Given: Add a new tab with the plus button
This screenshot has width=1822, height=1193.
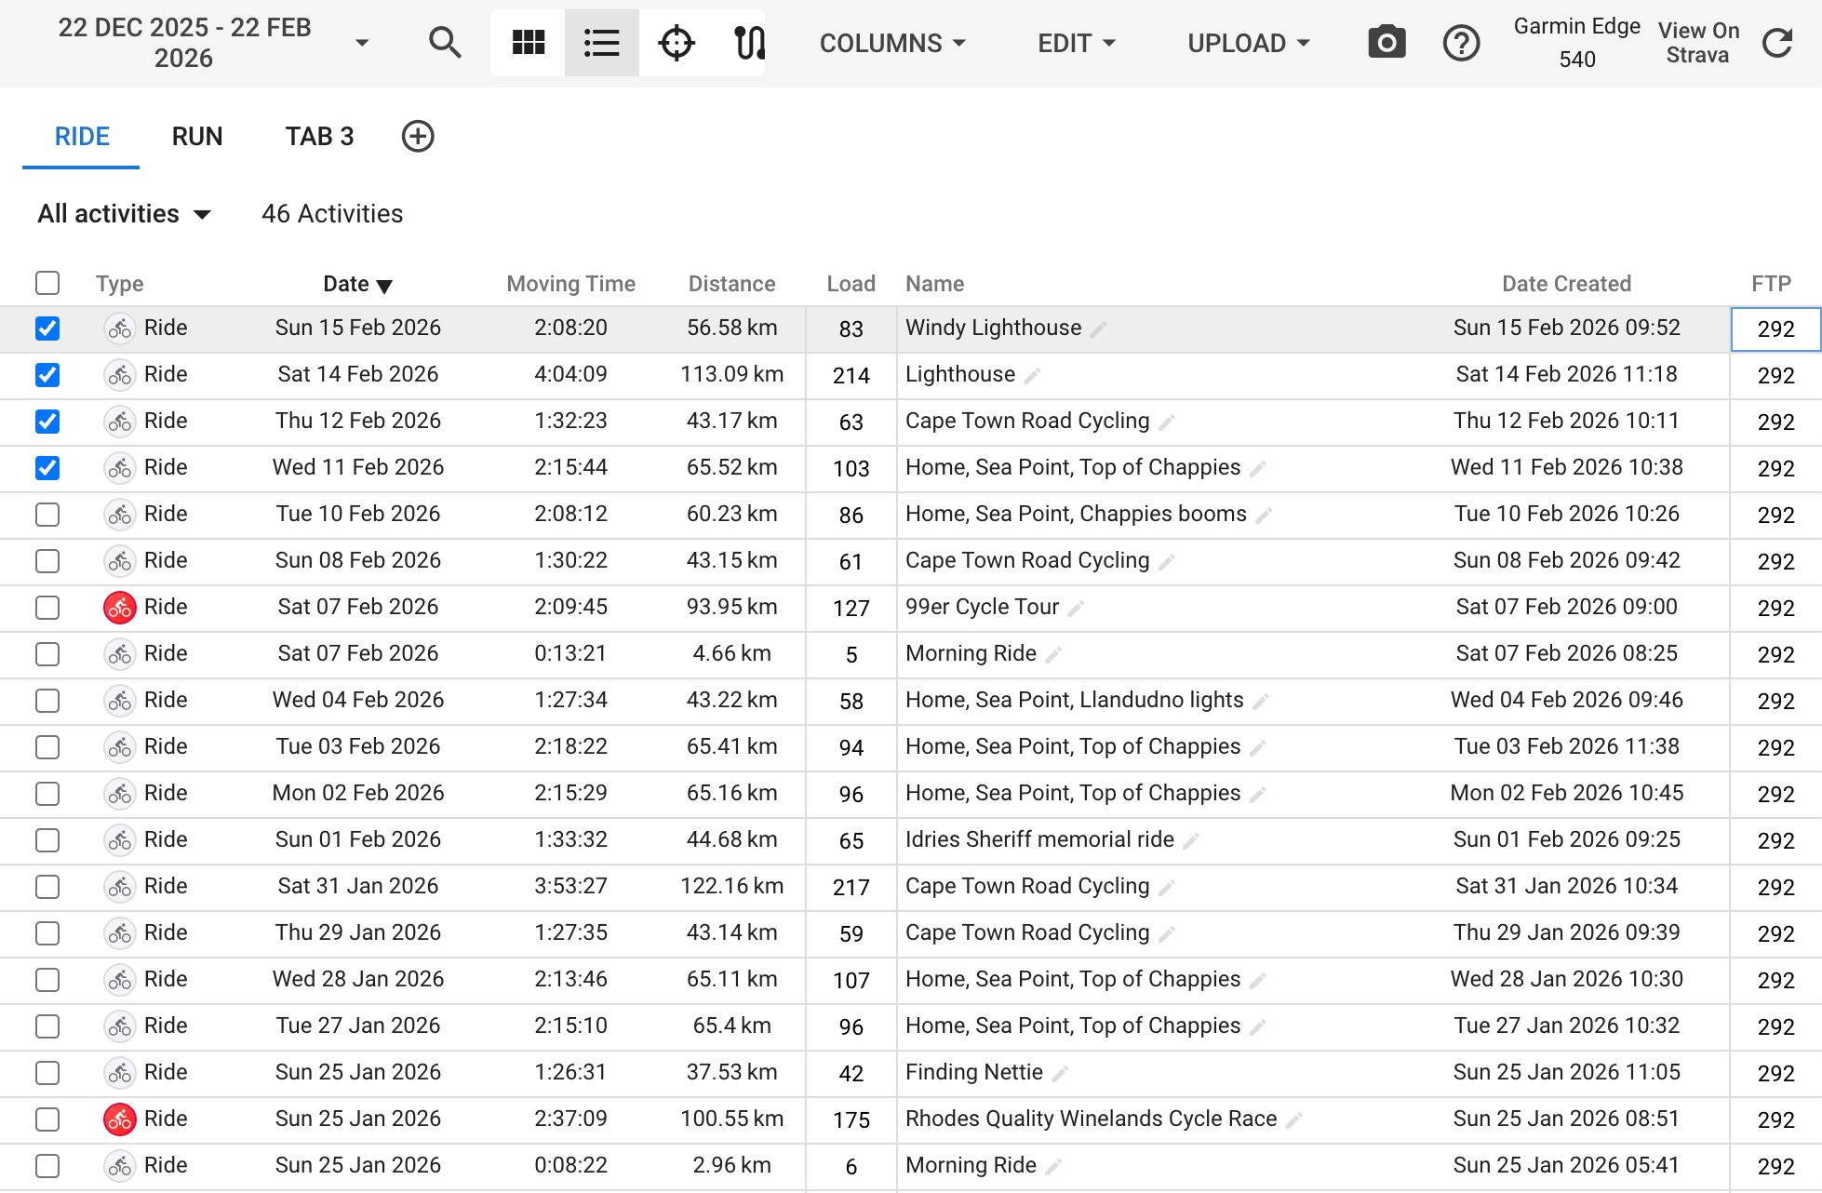Looking at the screenshot, I should click(x=417, y=136).
